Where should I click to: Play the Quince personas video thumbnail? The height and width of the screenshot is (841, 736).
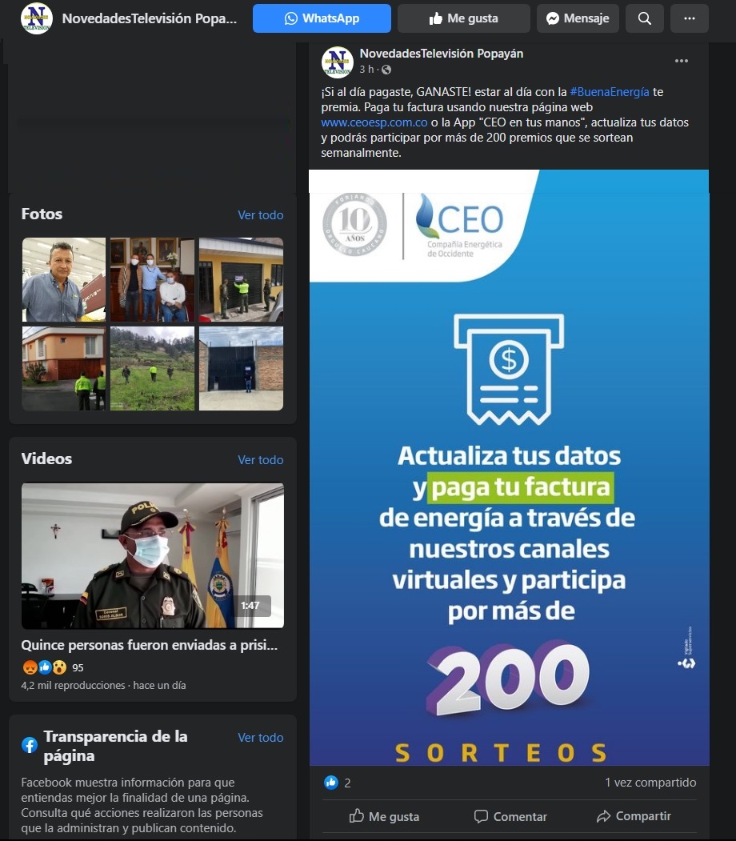[153, 555]
